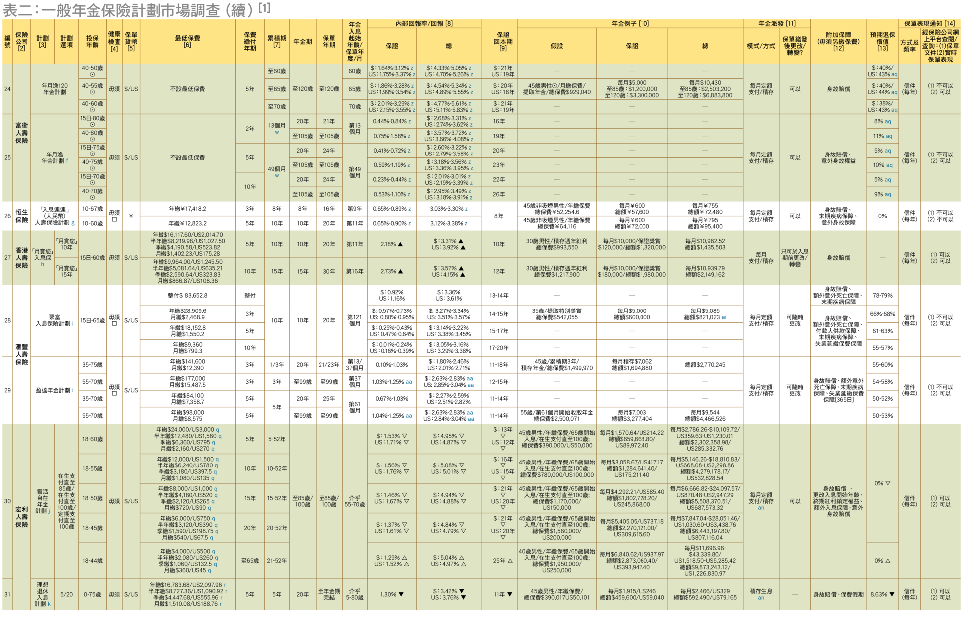
Task: Click the 計劃選項 column header
Action: (66, 41)
